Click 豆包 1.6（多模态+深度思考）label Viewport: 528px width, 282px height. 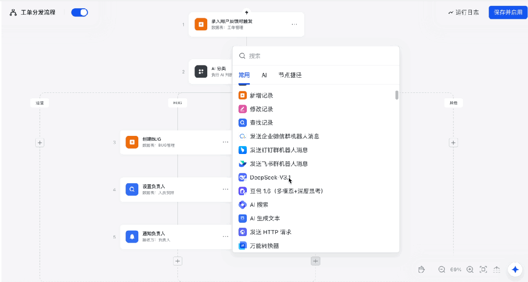tap(286, 191)
